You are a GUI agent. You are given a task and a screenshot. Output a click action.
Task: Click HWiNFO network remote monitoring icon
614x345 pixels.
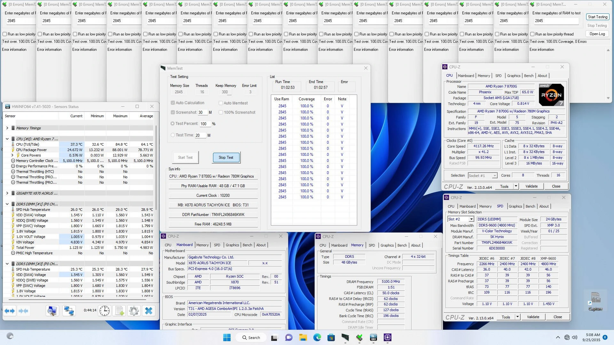click(x=69, y=311)
